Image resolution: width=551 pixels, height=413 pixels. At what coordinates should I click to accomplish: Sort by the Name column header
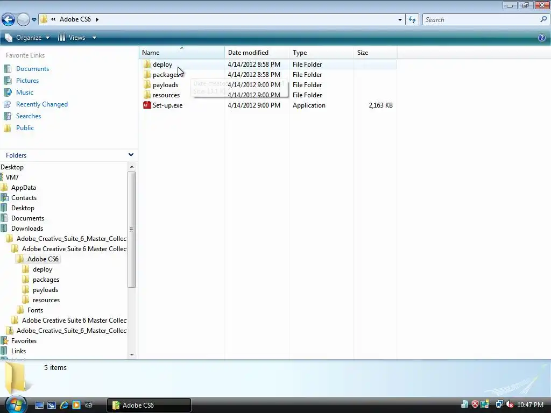click(x=181, y=53)
